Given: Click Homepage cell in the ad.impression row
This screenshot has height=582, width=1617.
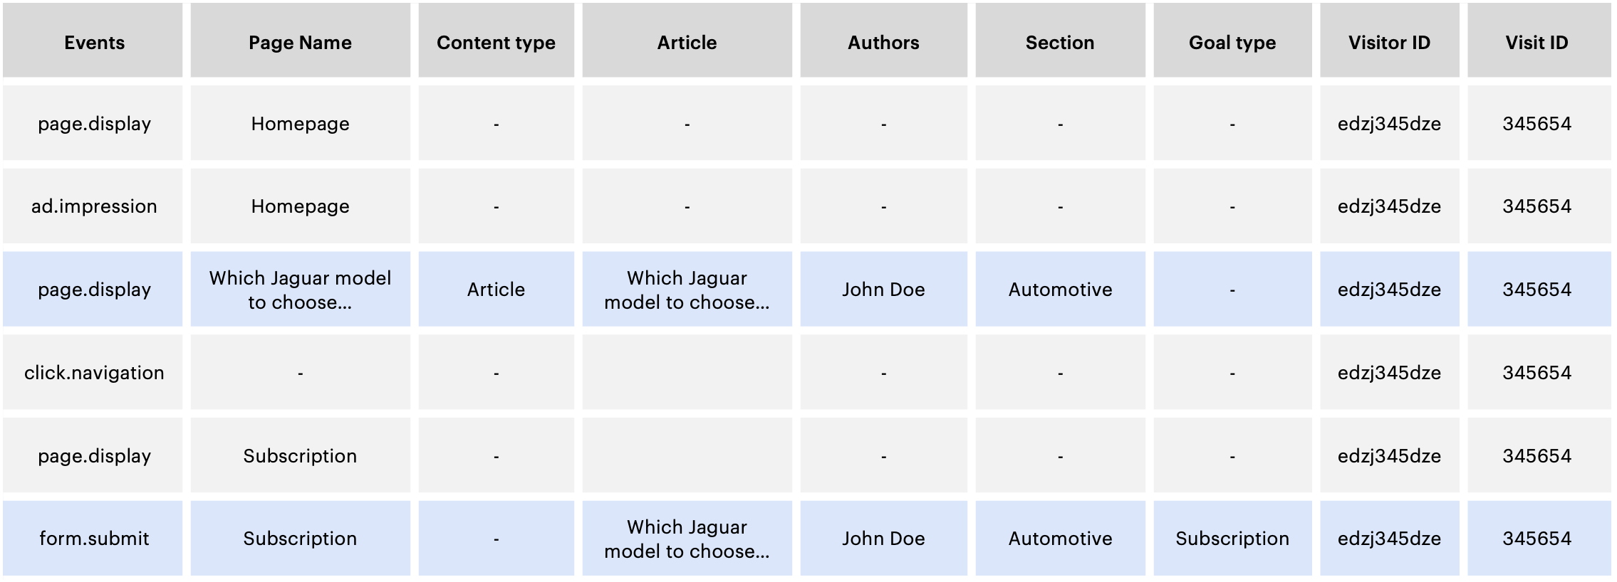Looking at the screenshot, I should (300, 206).
